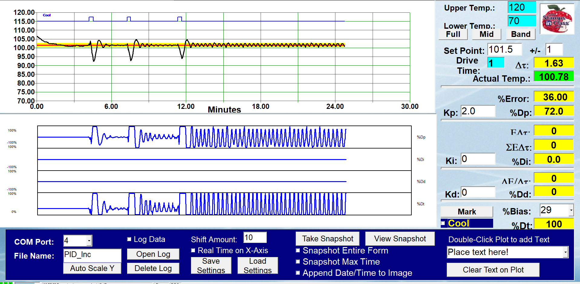The image size is (580, 284).
Task: Click View Snapshot button
Action: click(x=400, y=239)
